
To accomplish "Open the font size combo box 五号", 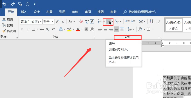I will pyautogui.click(x=48, y=21).
